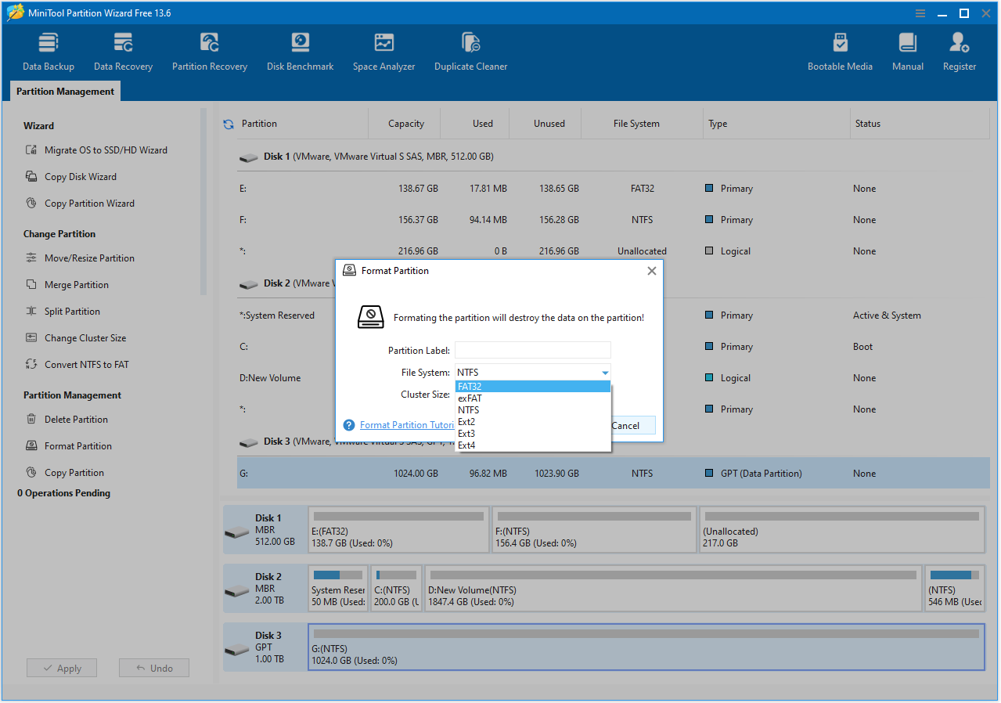The height and width of the screenshot is (703, 1001).
Task: Open the Space Analyzer
Action: (383, 49)
